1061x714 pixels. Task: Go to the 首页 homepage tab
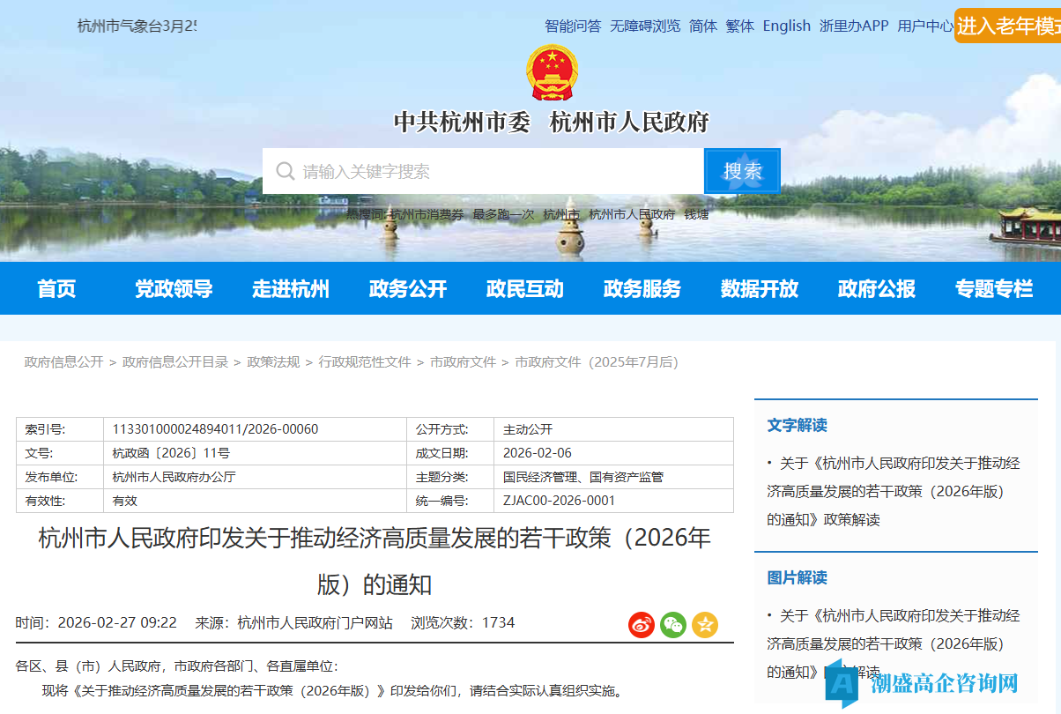point(56,288)
